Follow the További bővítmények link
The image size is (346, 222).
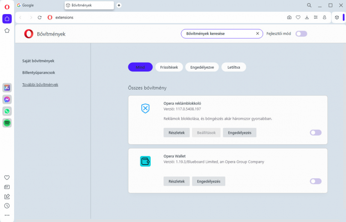(40, 85)
